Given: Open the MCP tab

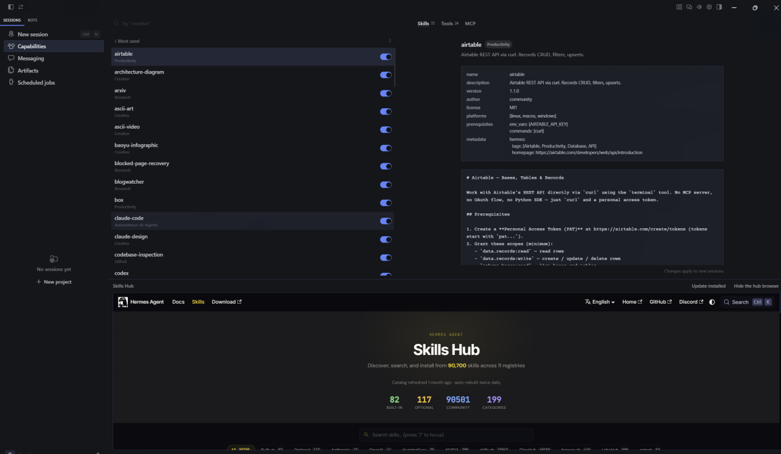Looking at the screenshot, I should coord(470,24).
